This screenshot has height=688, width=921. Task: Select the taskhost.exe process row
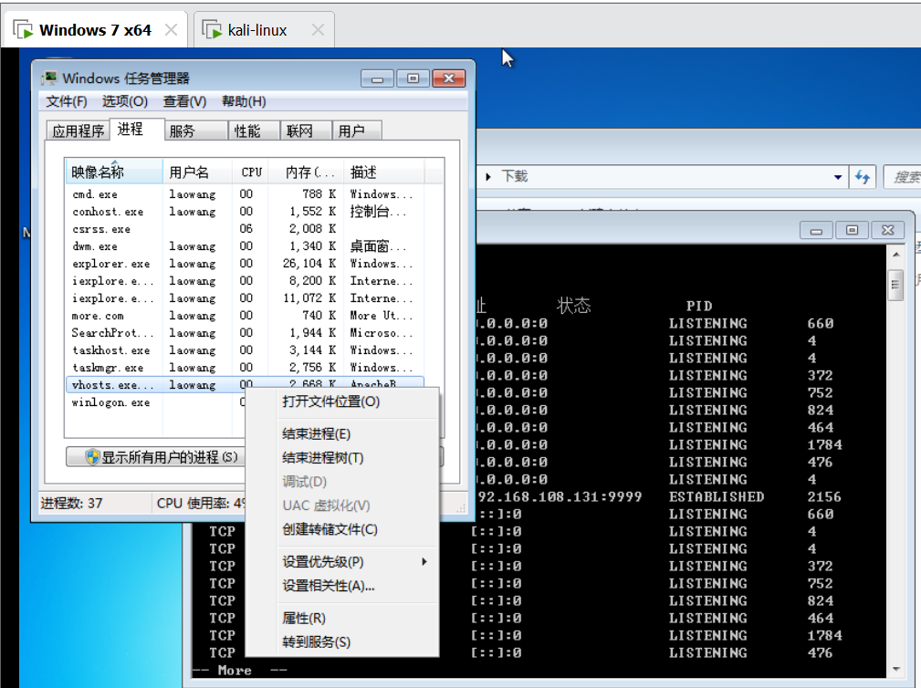[245, 350]
